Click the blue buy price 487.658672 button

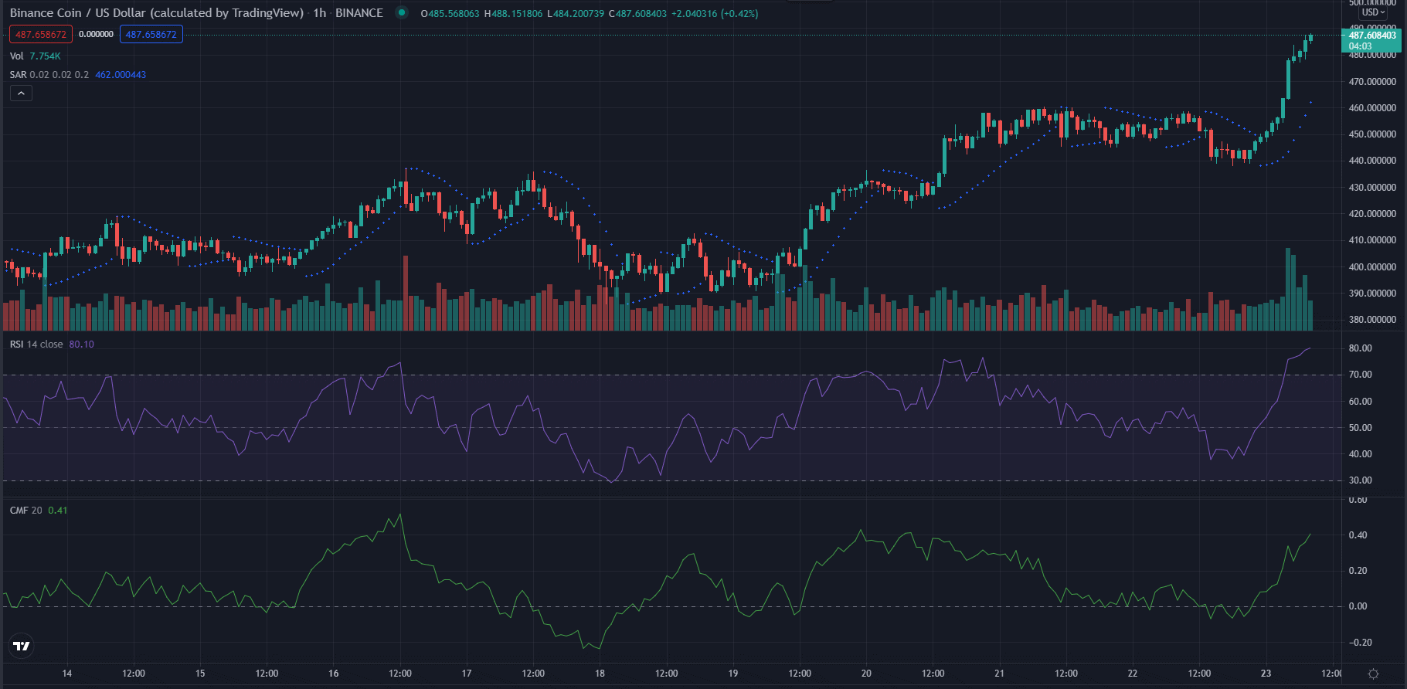click(x=151, y=34)
